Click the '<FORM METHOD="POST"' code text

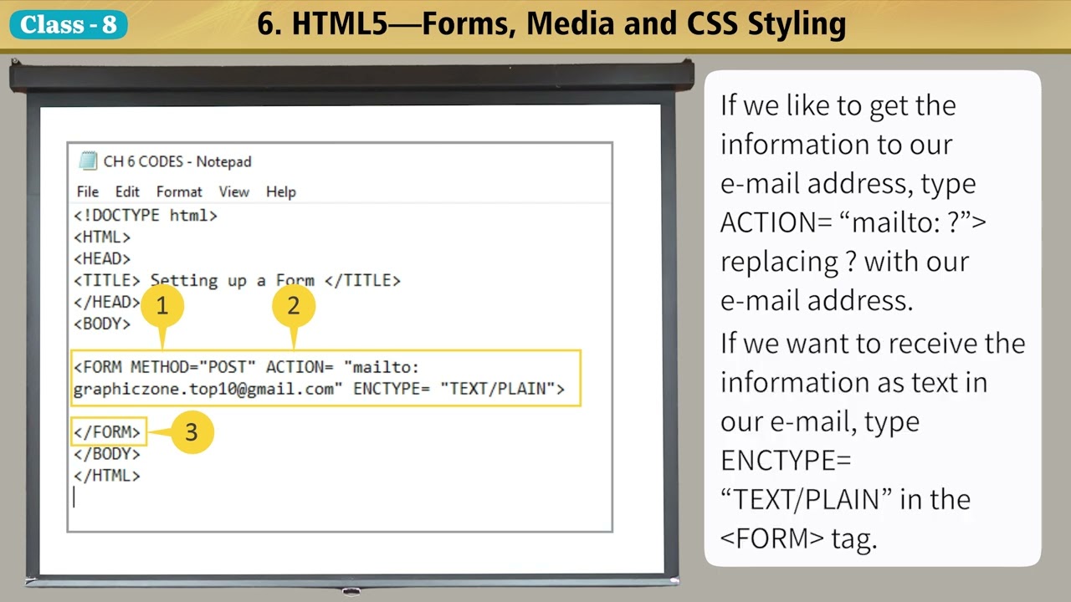(164, 367)
